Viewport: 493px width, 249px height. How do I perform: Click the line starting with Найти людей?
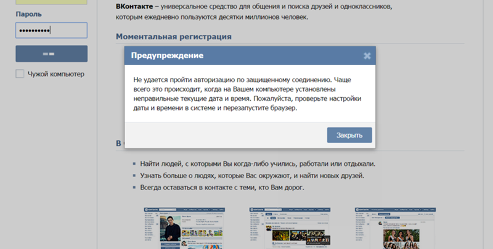(x=258, y=164)
